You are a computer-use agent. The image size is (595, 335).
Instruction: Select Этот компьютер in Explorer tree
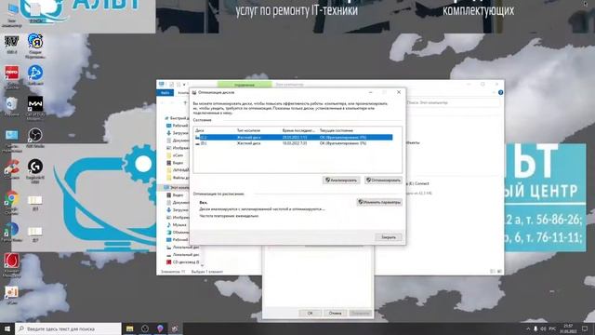(x=176, y=188)
